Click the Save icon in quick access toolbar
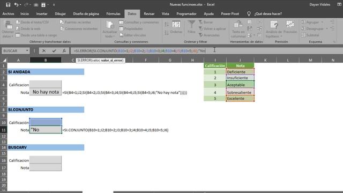Image resolution: width=343 pixels, height=193 pixels. [8, 5]
